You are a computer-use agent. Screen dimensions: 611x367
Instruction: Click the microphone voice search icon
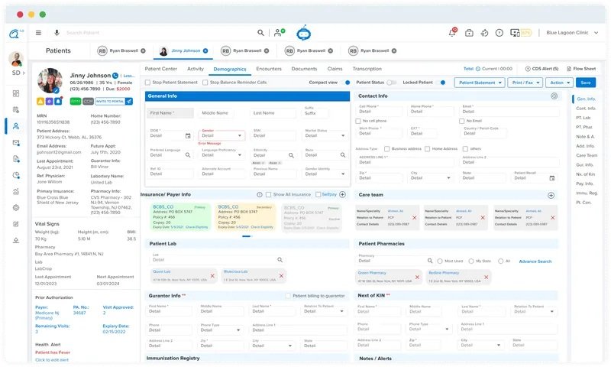point(57,33)
